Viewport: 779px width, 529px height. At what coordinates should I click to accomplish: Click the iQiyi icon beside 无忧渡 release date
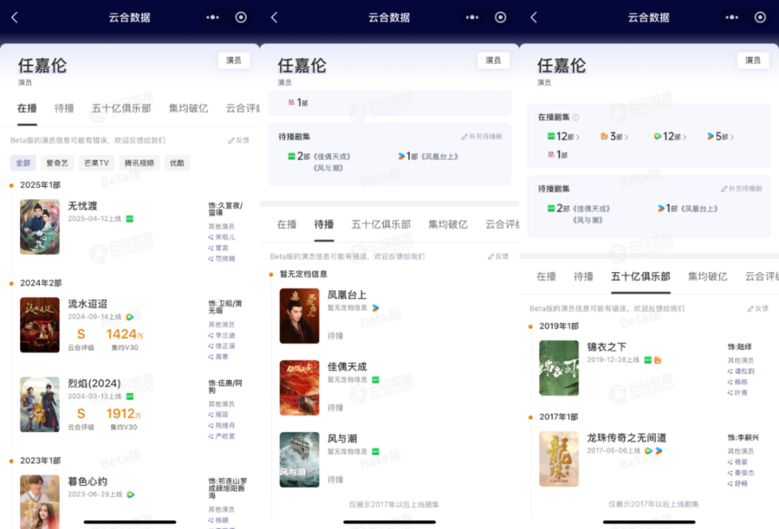tap(130, 219)
